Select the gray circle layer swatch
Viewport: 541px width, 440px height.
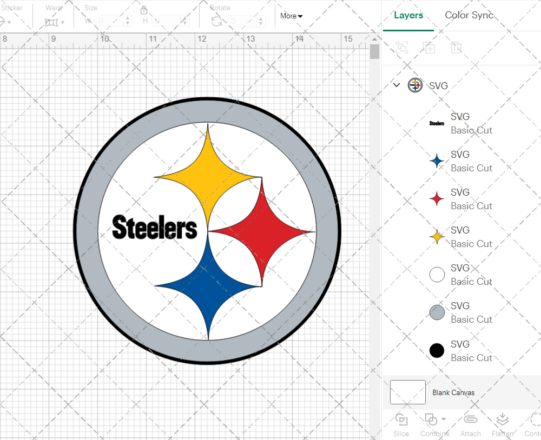(437, 312)
